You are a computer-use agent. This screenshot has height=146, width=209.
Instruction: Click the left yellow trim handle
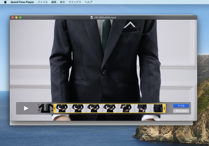54,109
